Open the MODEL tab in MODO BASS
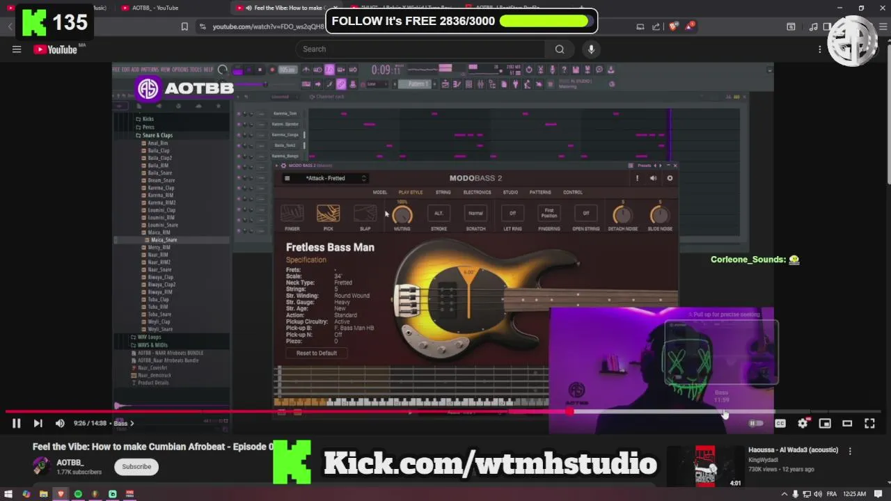 coord(379,193)
